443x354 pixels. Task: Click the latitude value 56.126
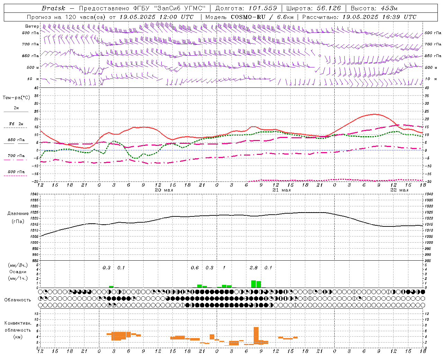click(329, 8)
